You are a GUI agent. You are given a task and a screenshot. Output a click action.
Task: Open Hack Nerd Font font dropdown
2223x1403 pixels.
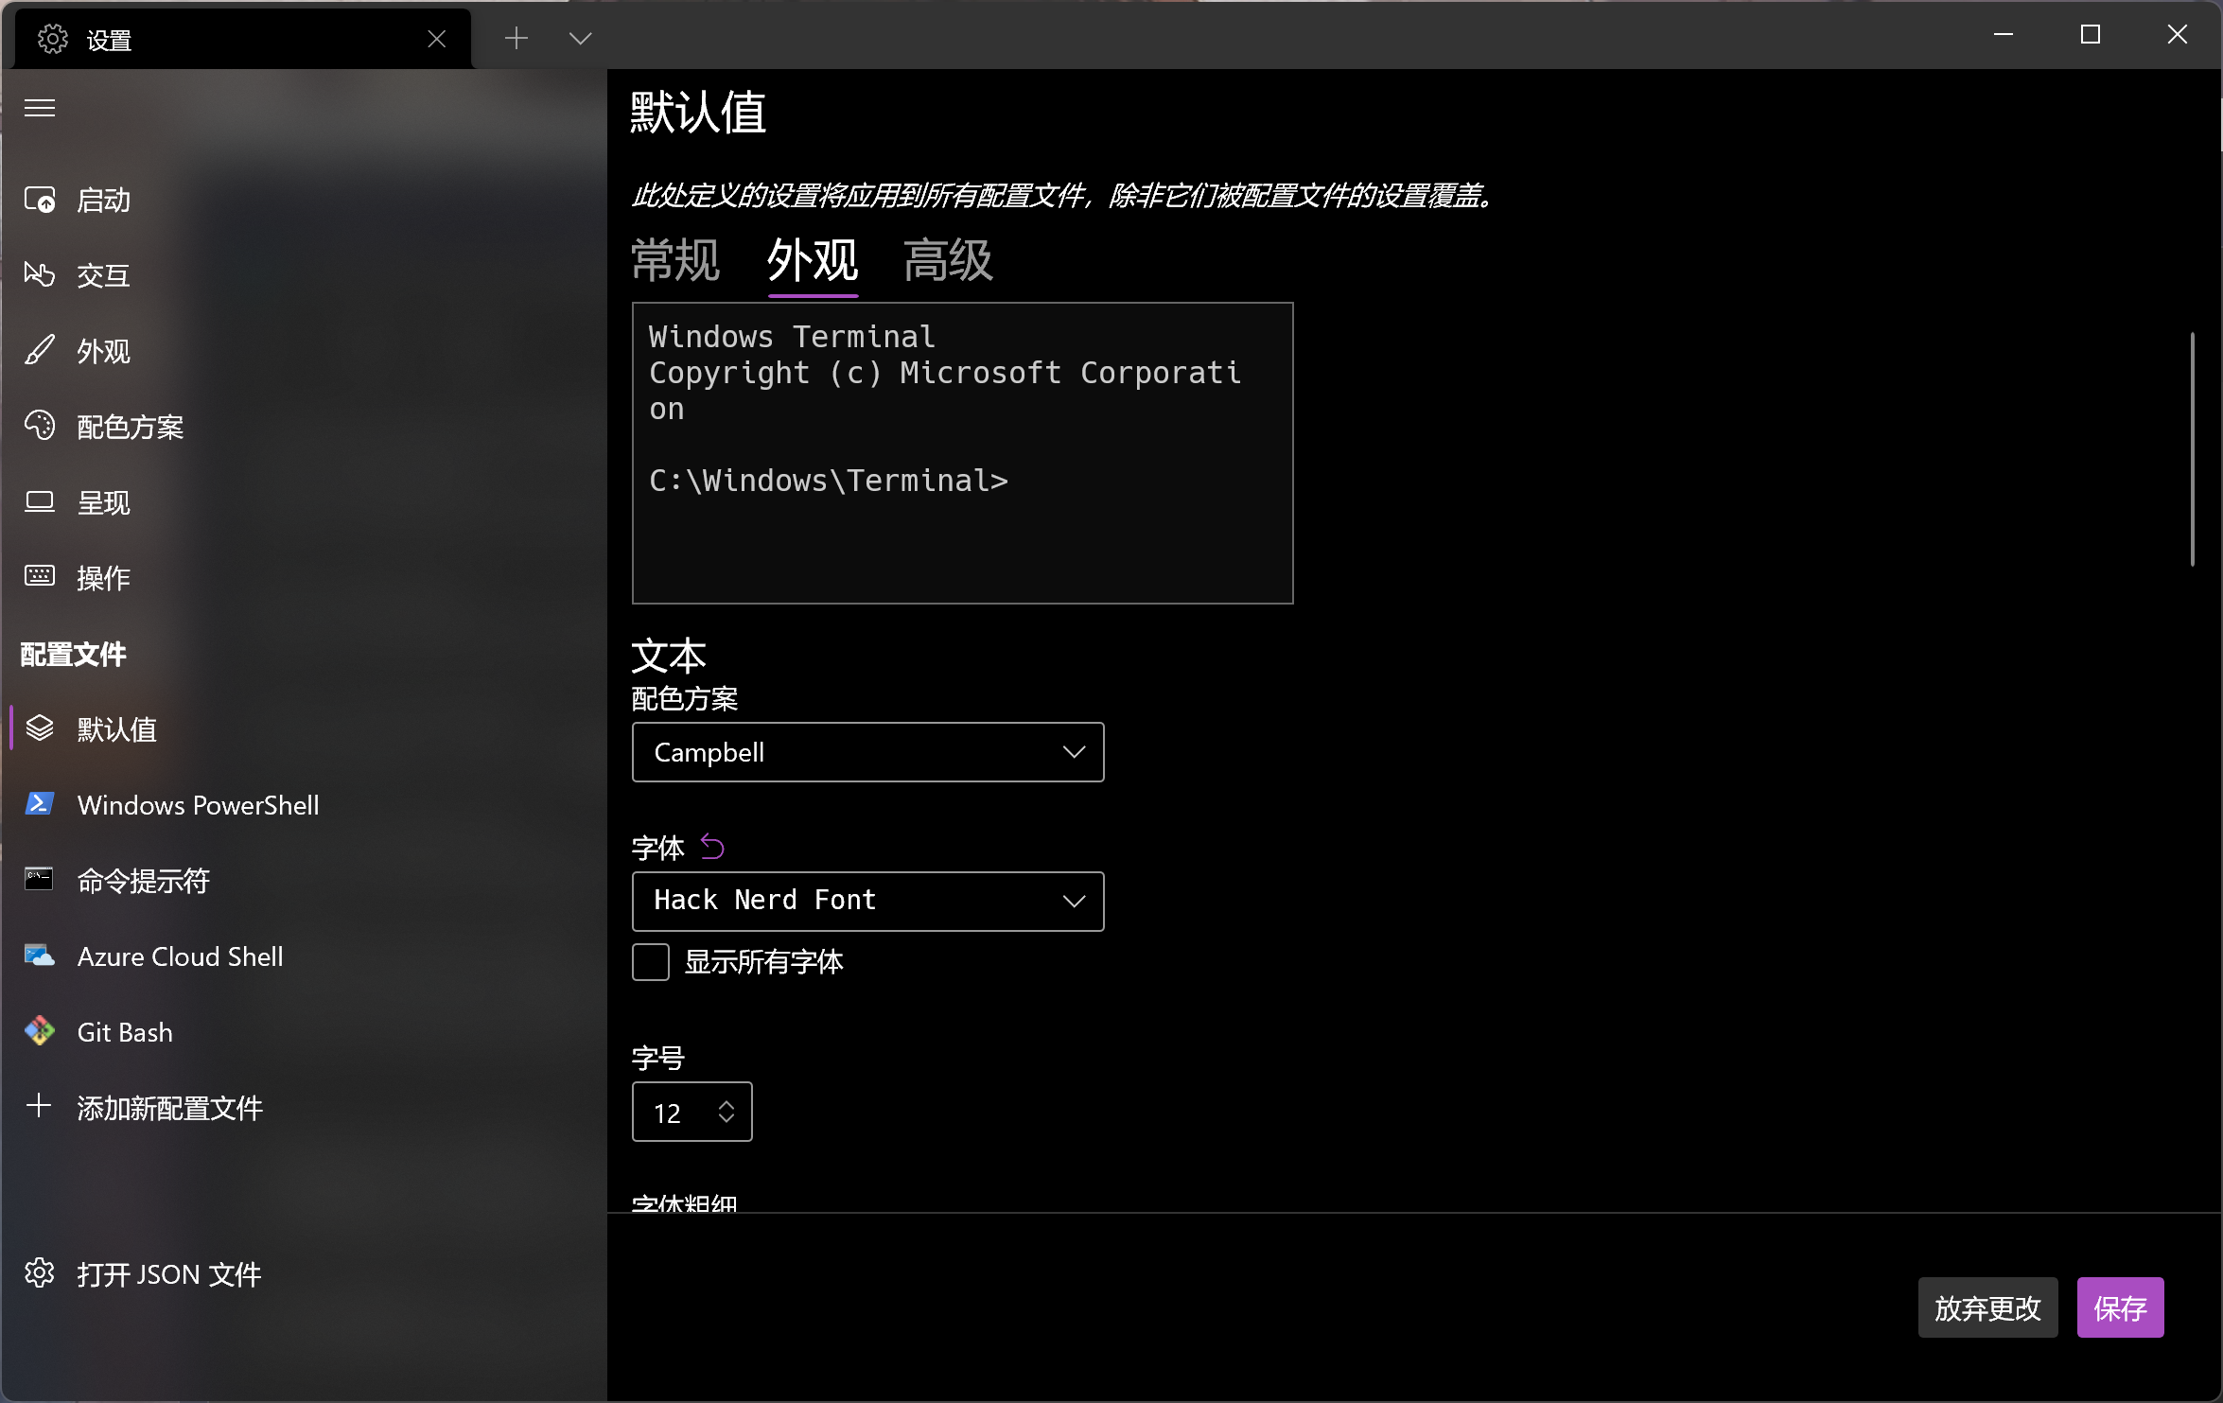[867, 902]
